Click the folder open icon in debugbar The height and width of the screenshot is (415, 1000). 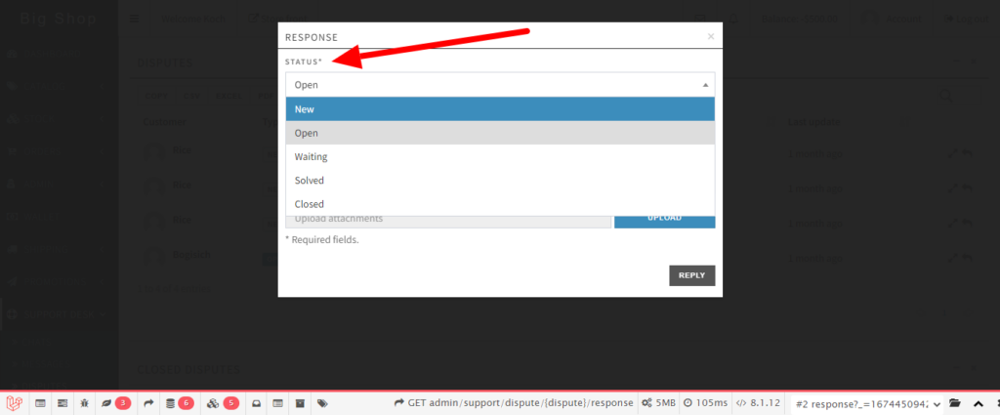955,402
